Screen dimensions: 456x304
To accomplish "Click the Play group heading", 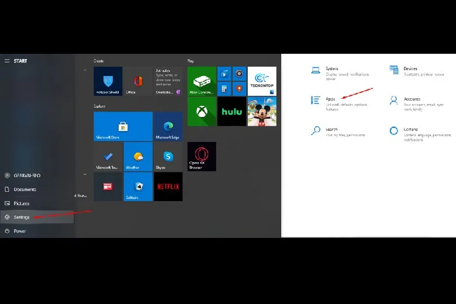I will (x=191, y=61).
